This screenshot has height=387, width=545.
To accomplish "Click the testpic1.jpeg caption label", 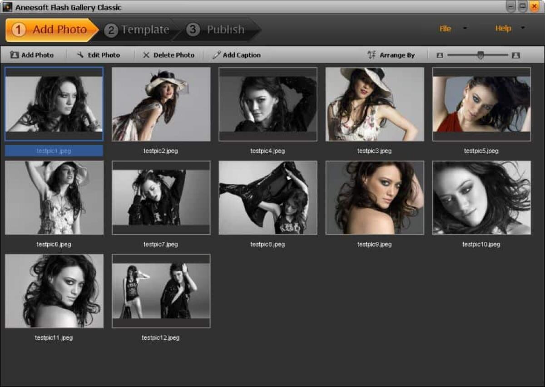I will 54,150.
